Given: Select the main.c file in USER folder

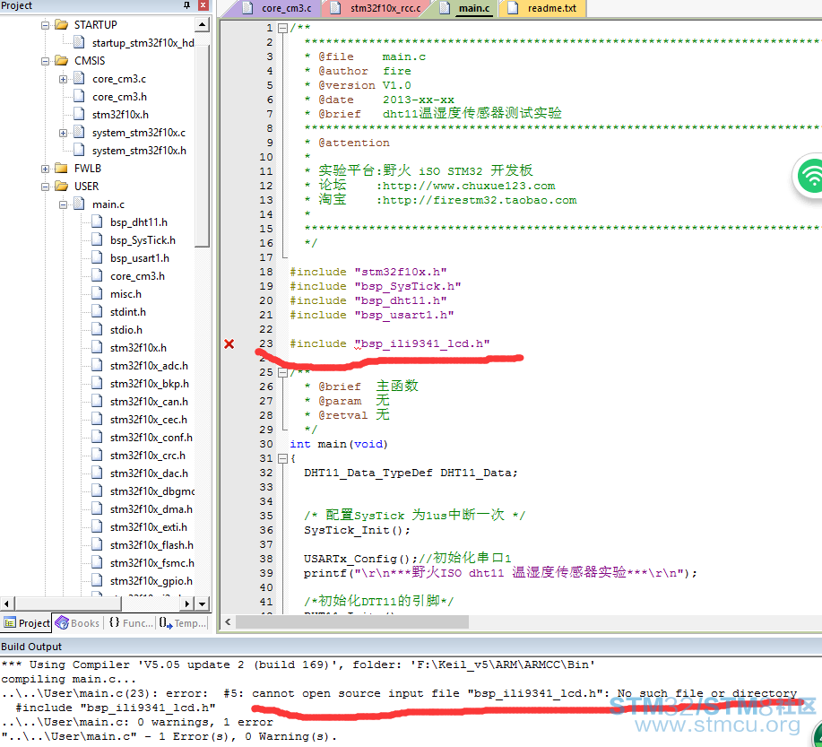Looking at the screenshot, I should pos(108,204).
